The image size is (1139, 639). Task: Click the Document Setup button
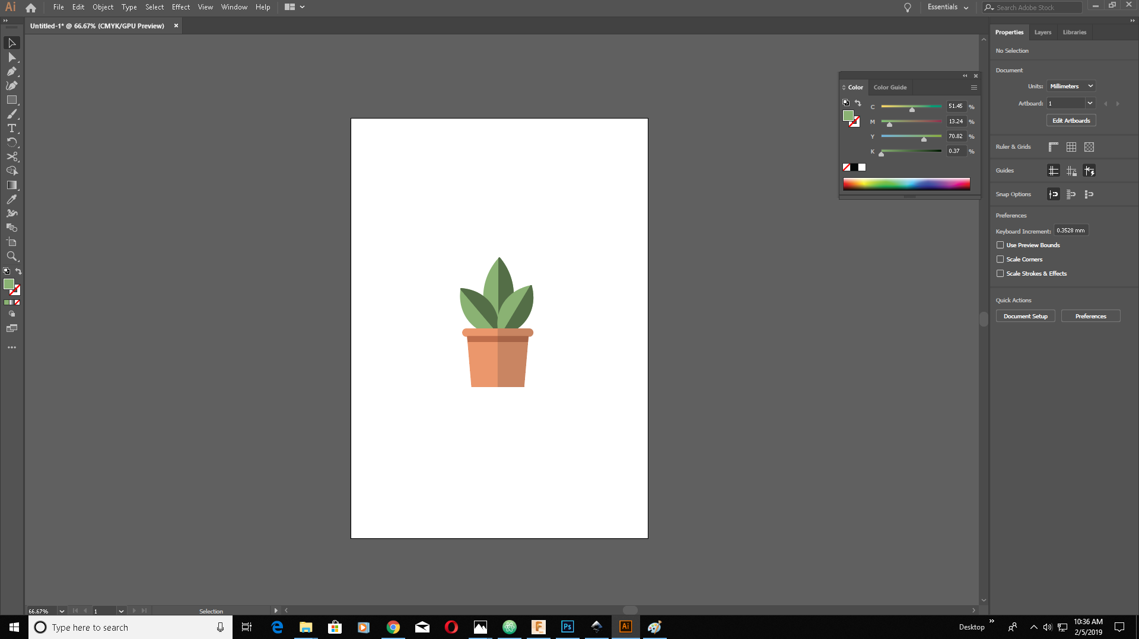coord(1025,317)
